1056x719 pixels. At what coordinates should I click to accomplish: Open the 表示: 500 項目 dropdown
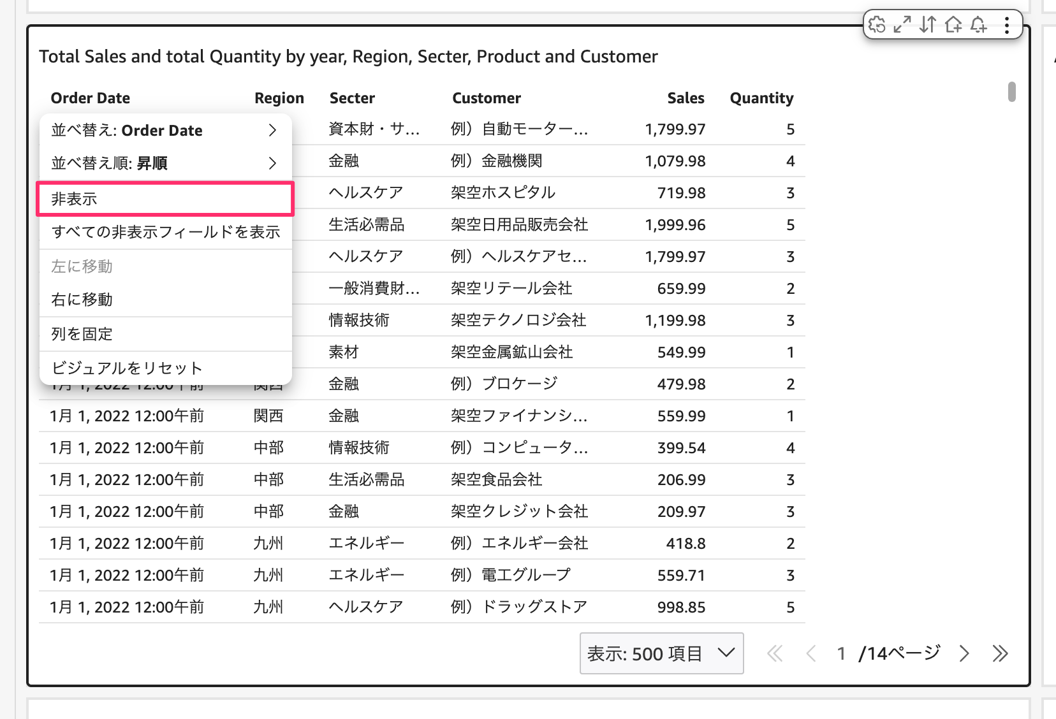pos(661,653)
